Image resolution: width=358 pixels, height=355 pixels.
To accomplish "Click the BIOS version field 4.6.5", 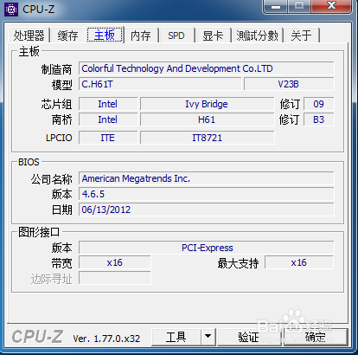I will coord(207,194).
